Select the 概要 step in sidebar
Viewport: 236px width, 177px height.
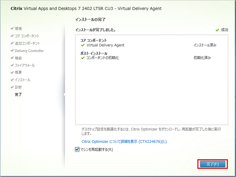click(x=18, y=73)
